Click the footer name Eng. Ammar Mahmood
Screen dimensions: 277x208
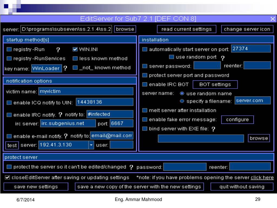138,200
